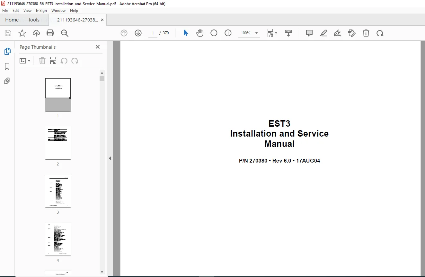Viewport: 425px width, 277px height.
Task: Enable scrolling mode in the toolbar
Action: click(x=288, y=33)
